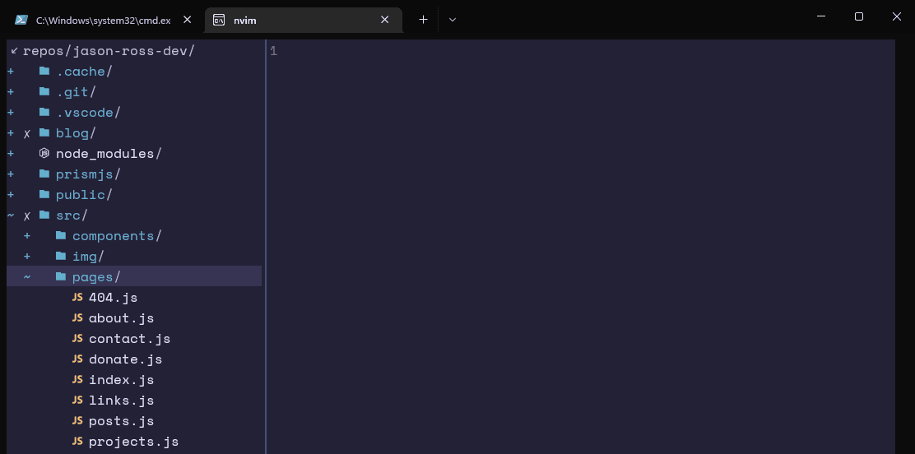
Task: Expand the public folder plus sign
Action: (11, 194)
